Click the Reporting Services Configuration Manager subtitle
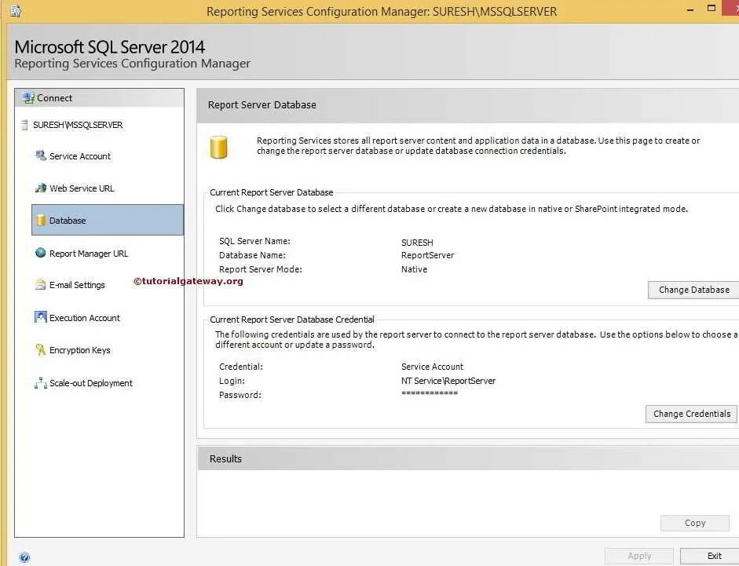Viewport: 739px width, 566px height. click(x=133, y=63)
